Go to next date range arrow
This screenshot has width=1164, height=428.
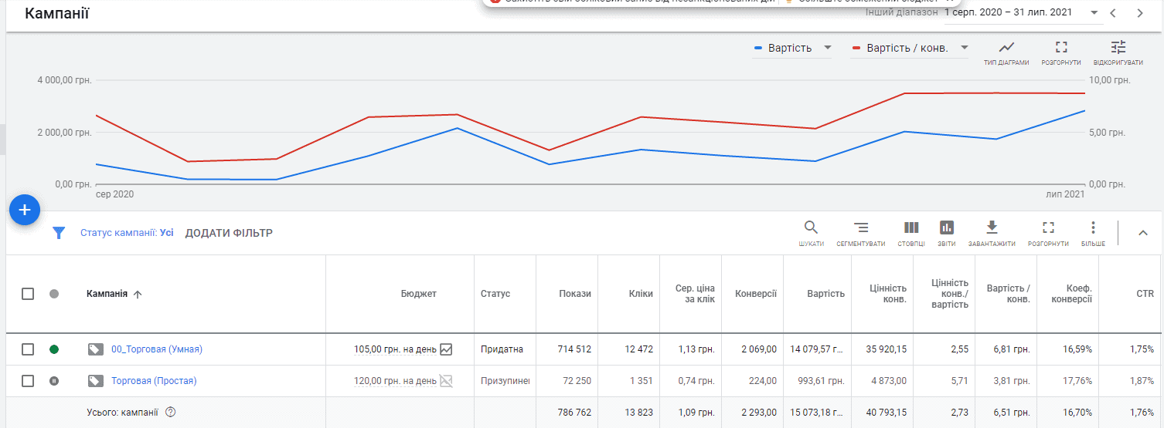coord(1140,13)
